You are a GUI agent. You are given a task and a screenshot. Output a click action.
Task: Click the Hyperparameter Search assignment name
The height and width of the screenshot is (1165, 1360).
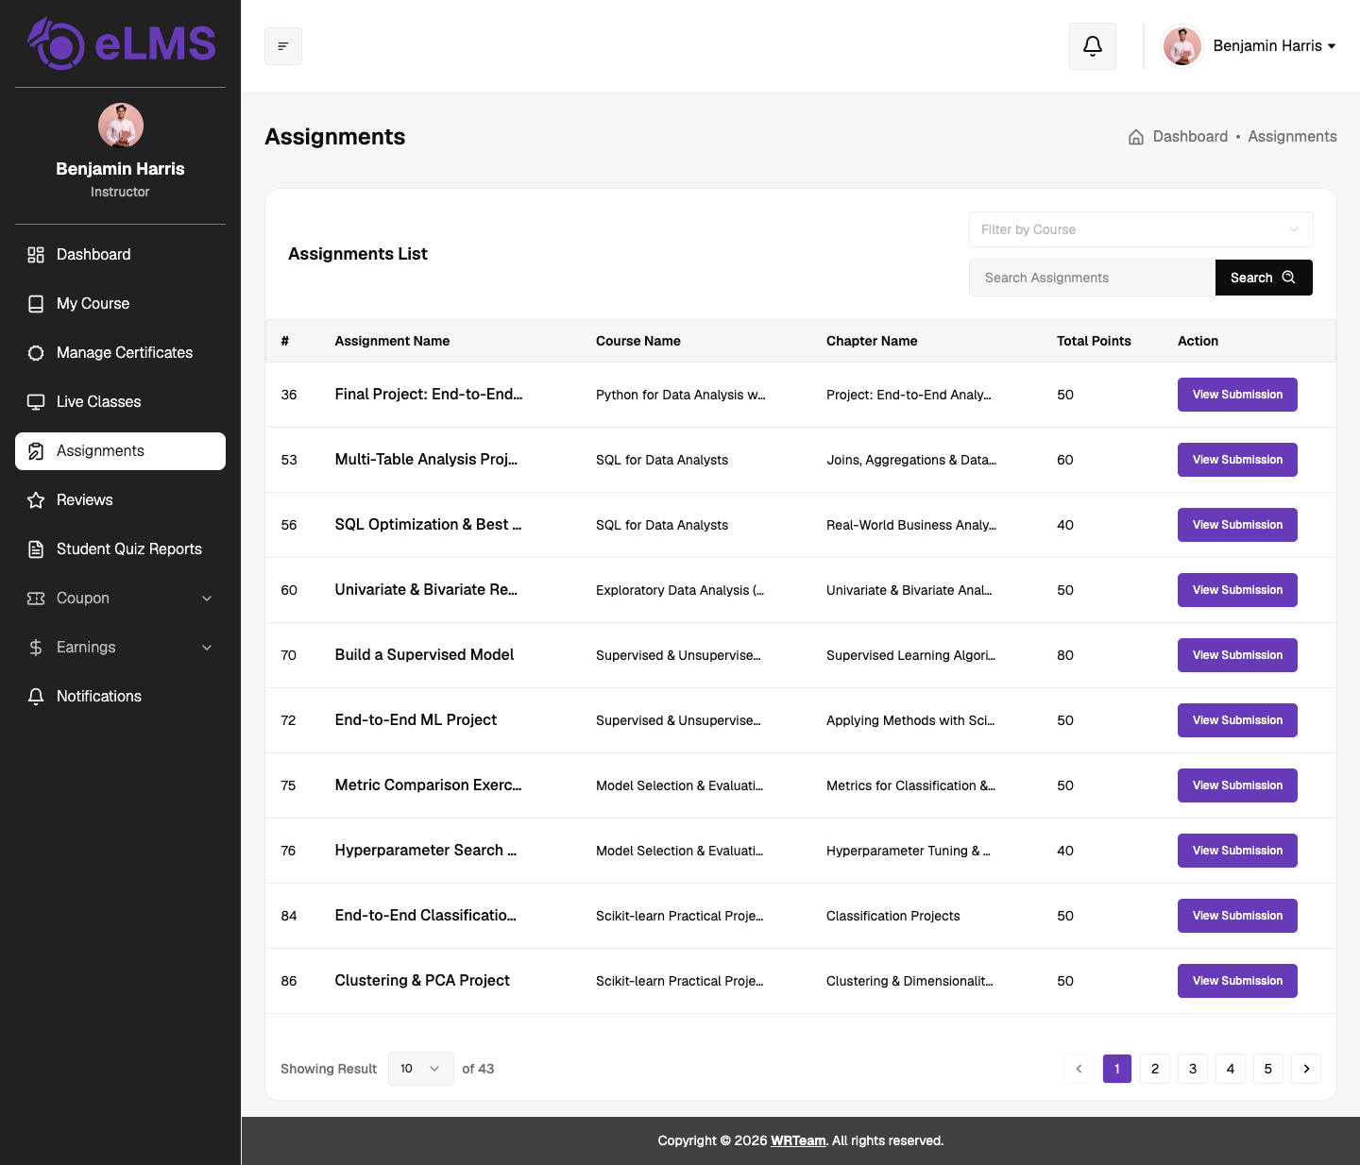[426, 851]
